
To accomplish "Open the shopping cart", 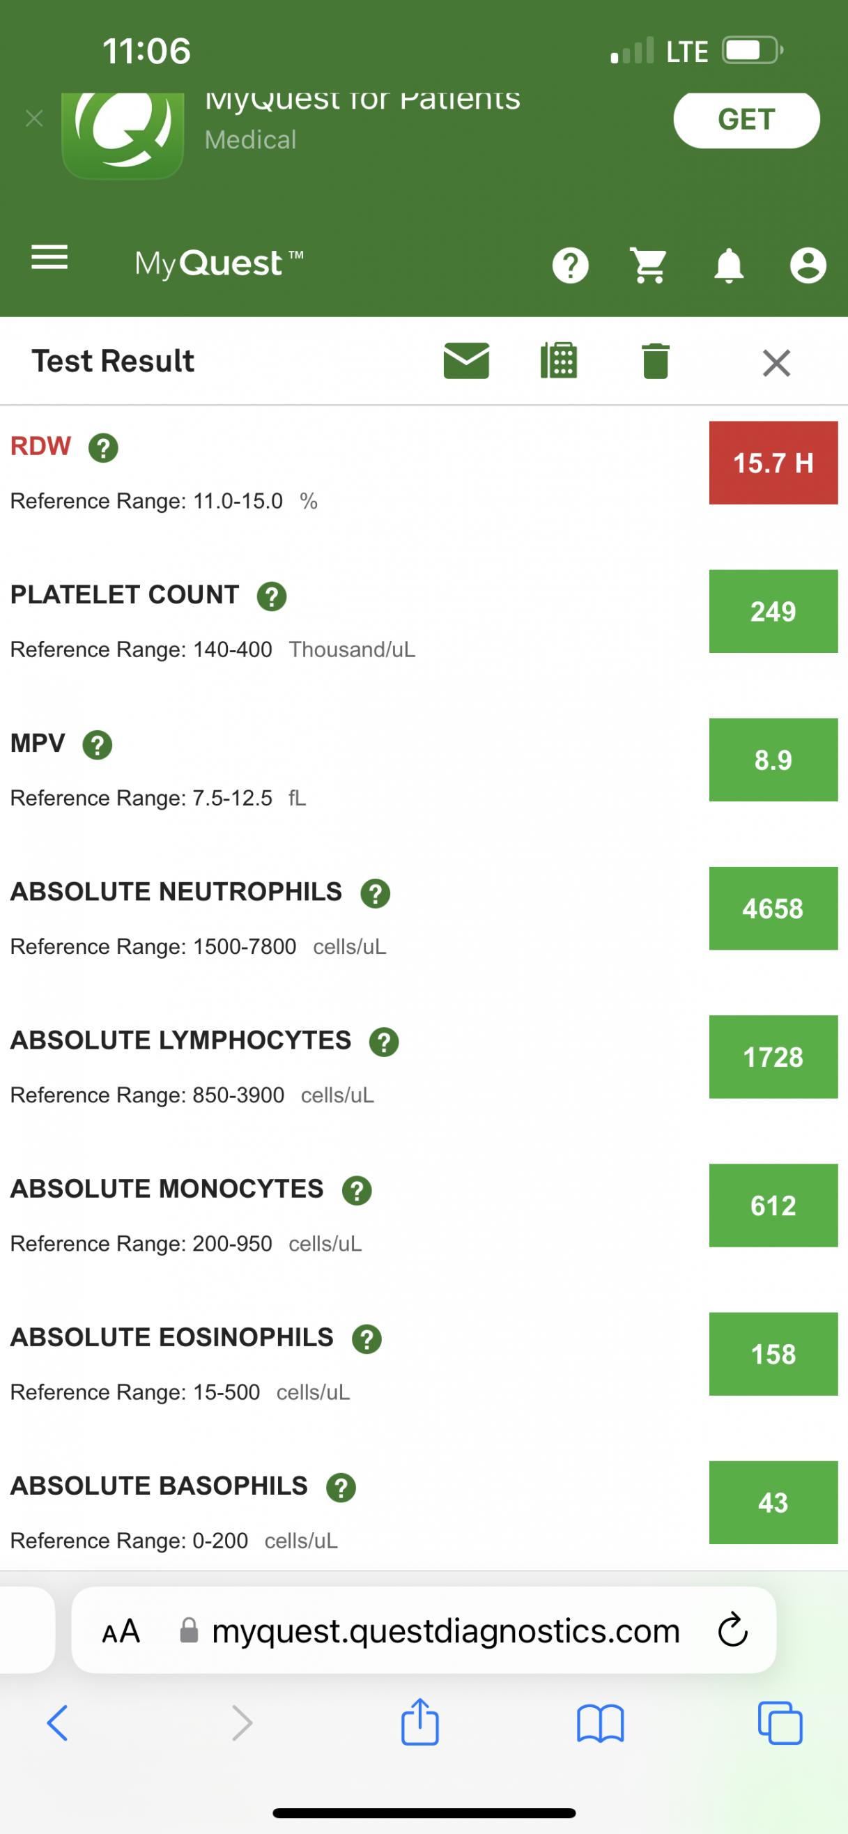I will pos(649,266).
